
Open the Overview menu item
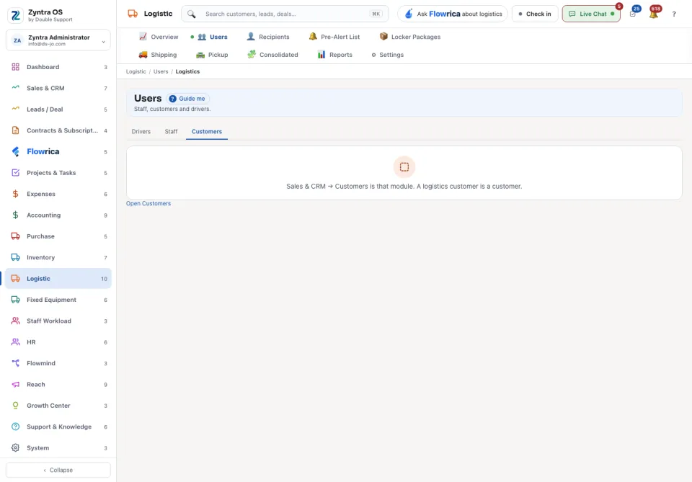point(159,37)
